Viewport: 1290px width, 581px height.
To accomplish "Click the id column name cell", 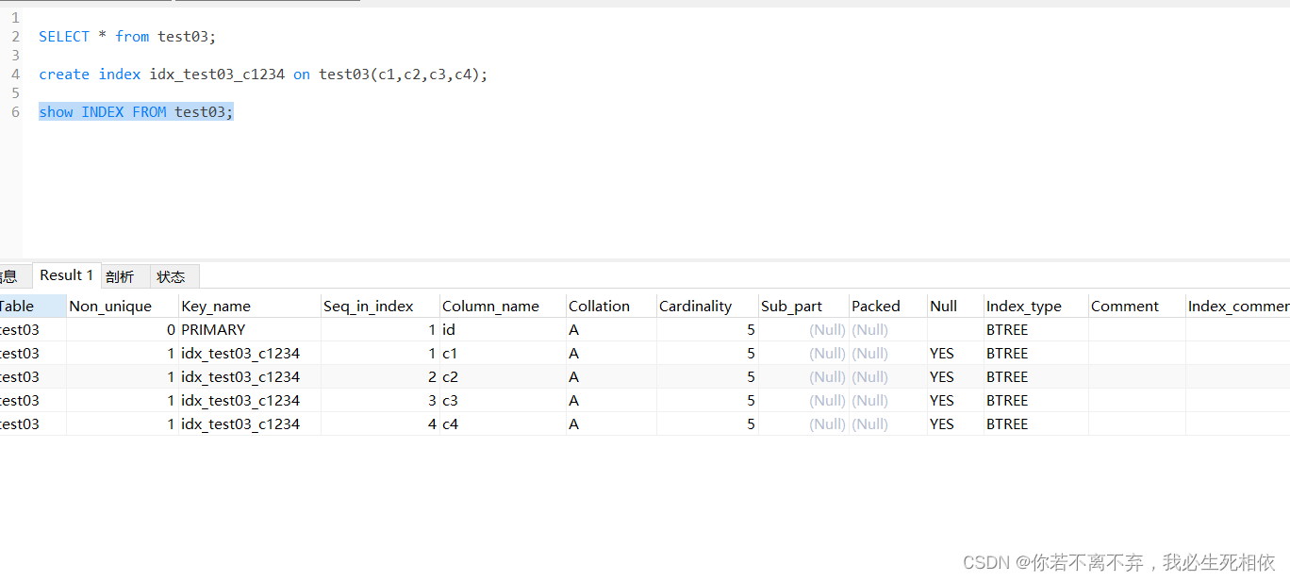I will [449, 329].
